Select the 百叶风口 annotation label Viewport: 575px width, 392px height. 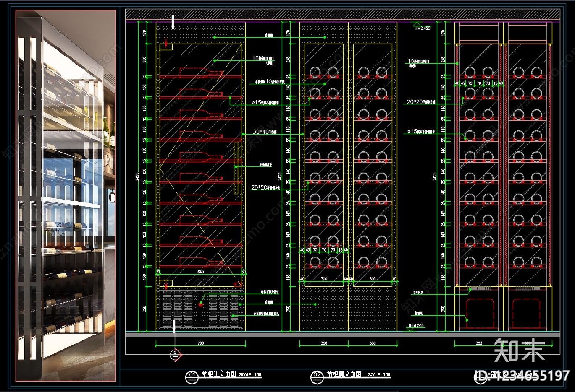(418, 292)
